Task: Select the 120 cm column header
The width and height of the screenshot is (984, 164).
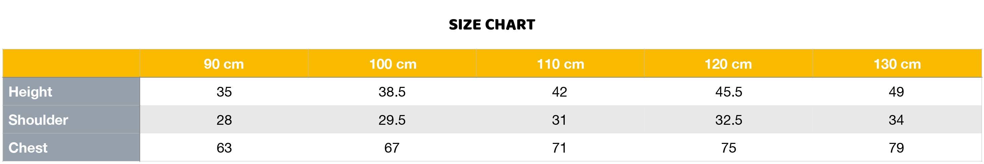Action: point(728,64)
